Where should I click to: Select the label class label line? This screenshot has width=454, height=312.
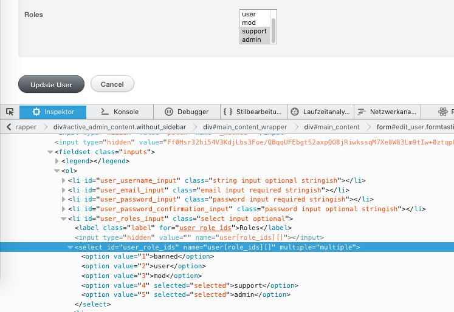[183, 228]
